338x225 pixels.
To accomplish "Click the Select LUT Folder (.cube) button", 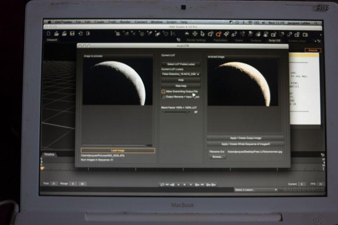I will tap(181, 64).
